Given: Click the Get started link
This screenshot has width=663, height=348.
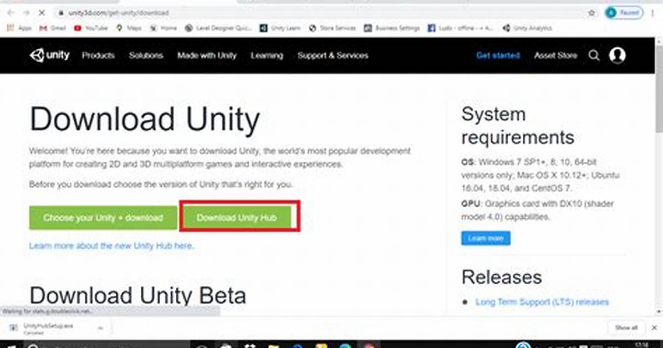Looking at the screenshot, I should tap(498, 55).
